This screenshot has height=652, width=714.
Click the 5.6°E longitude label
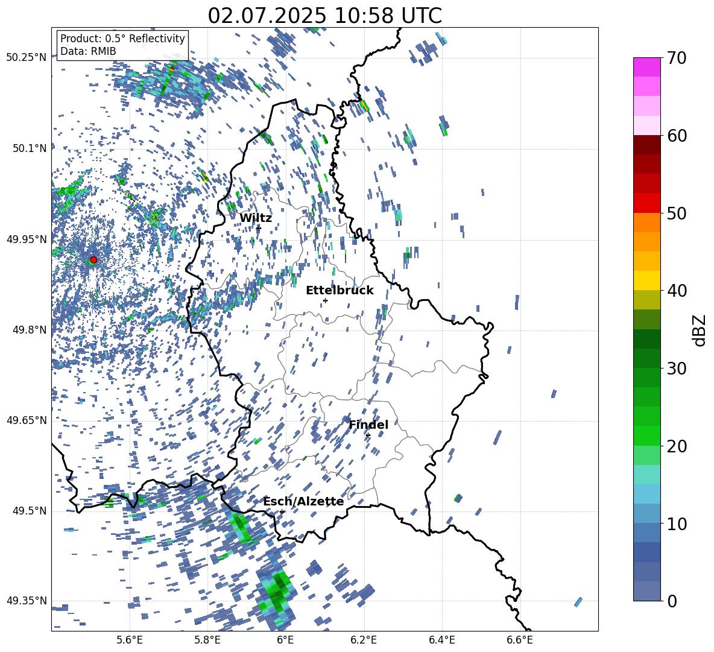[130, 641]
